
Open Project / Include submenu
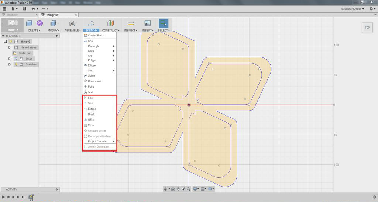pyautogui.click(x=100, y=141)
